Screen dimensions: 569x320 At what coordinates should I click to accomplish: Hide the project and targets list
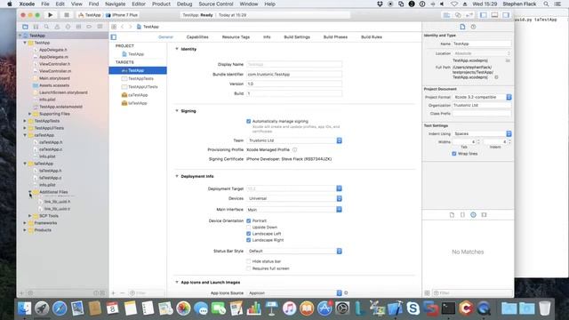point(114,37)
